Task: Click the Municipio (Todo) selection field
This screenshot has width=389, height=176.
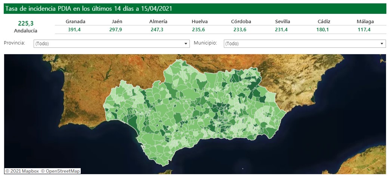Action: 305,44
